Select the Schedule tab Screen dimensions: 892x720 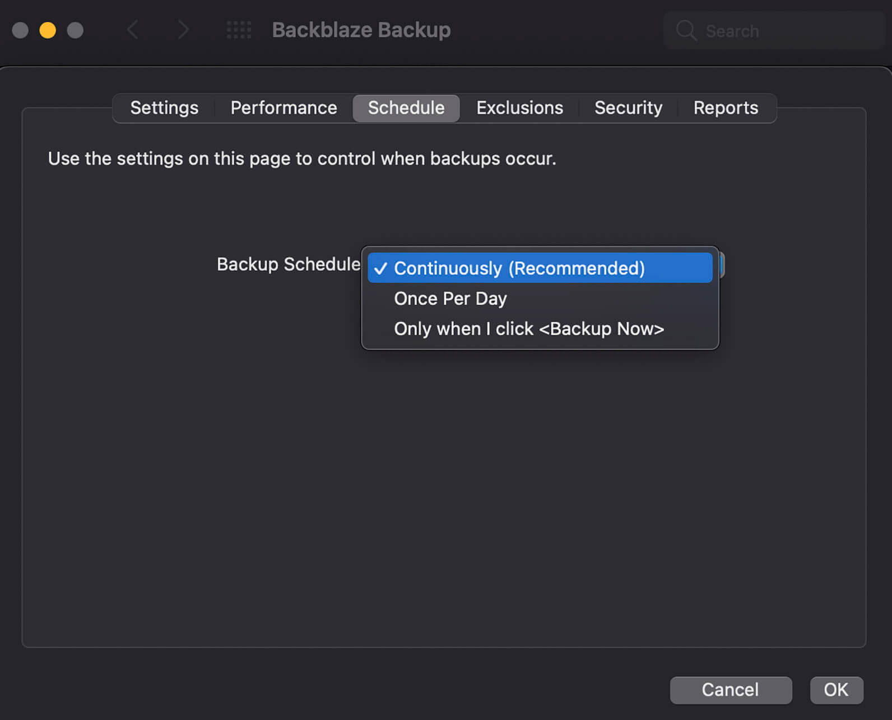(406, 107)
